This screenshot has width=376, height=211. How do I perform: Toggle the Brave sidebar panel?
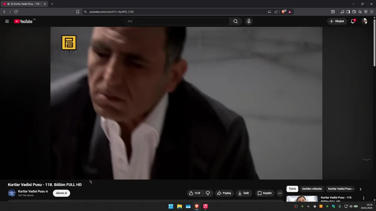click(348, 12)
